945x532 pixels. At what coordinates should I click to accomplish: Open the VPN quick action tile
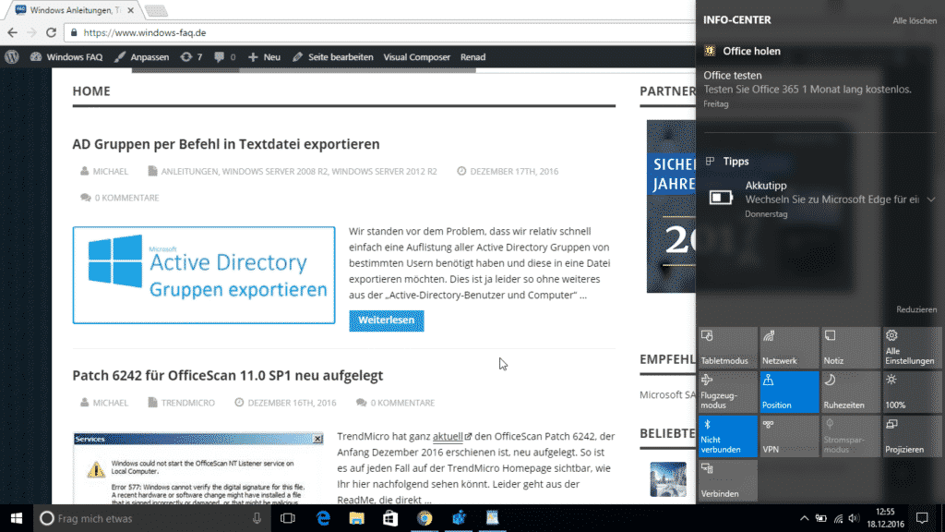click(789, 436)
